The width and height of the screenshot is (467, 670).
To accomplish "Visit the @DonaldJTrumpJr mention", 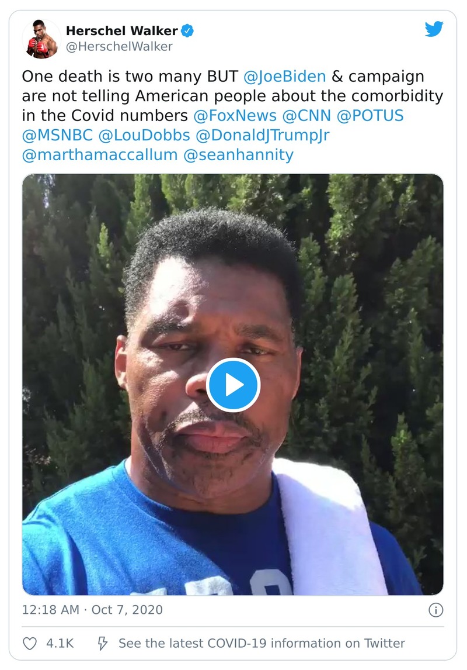I will [x=263, y=135].
